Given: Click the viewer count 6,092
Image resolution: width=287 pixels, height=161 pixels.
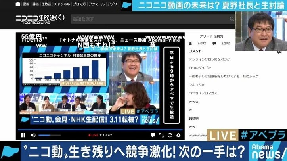Looking at the screenshot, I should pos(202,43).
